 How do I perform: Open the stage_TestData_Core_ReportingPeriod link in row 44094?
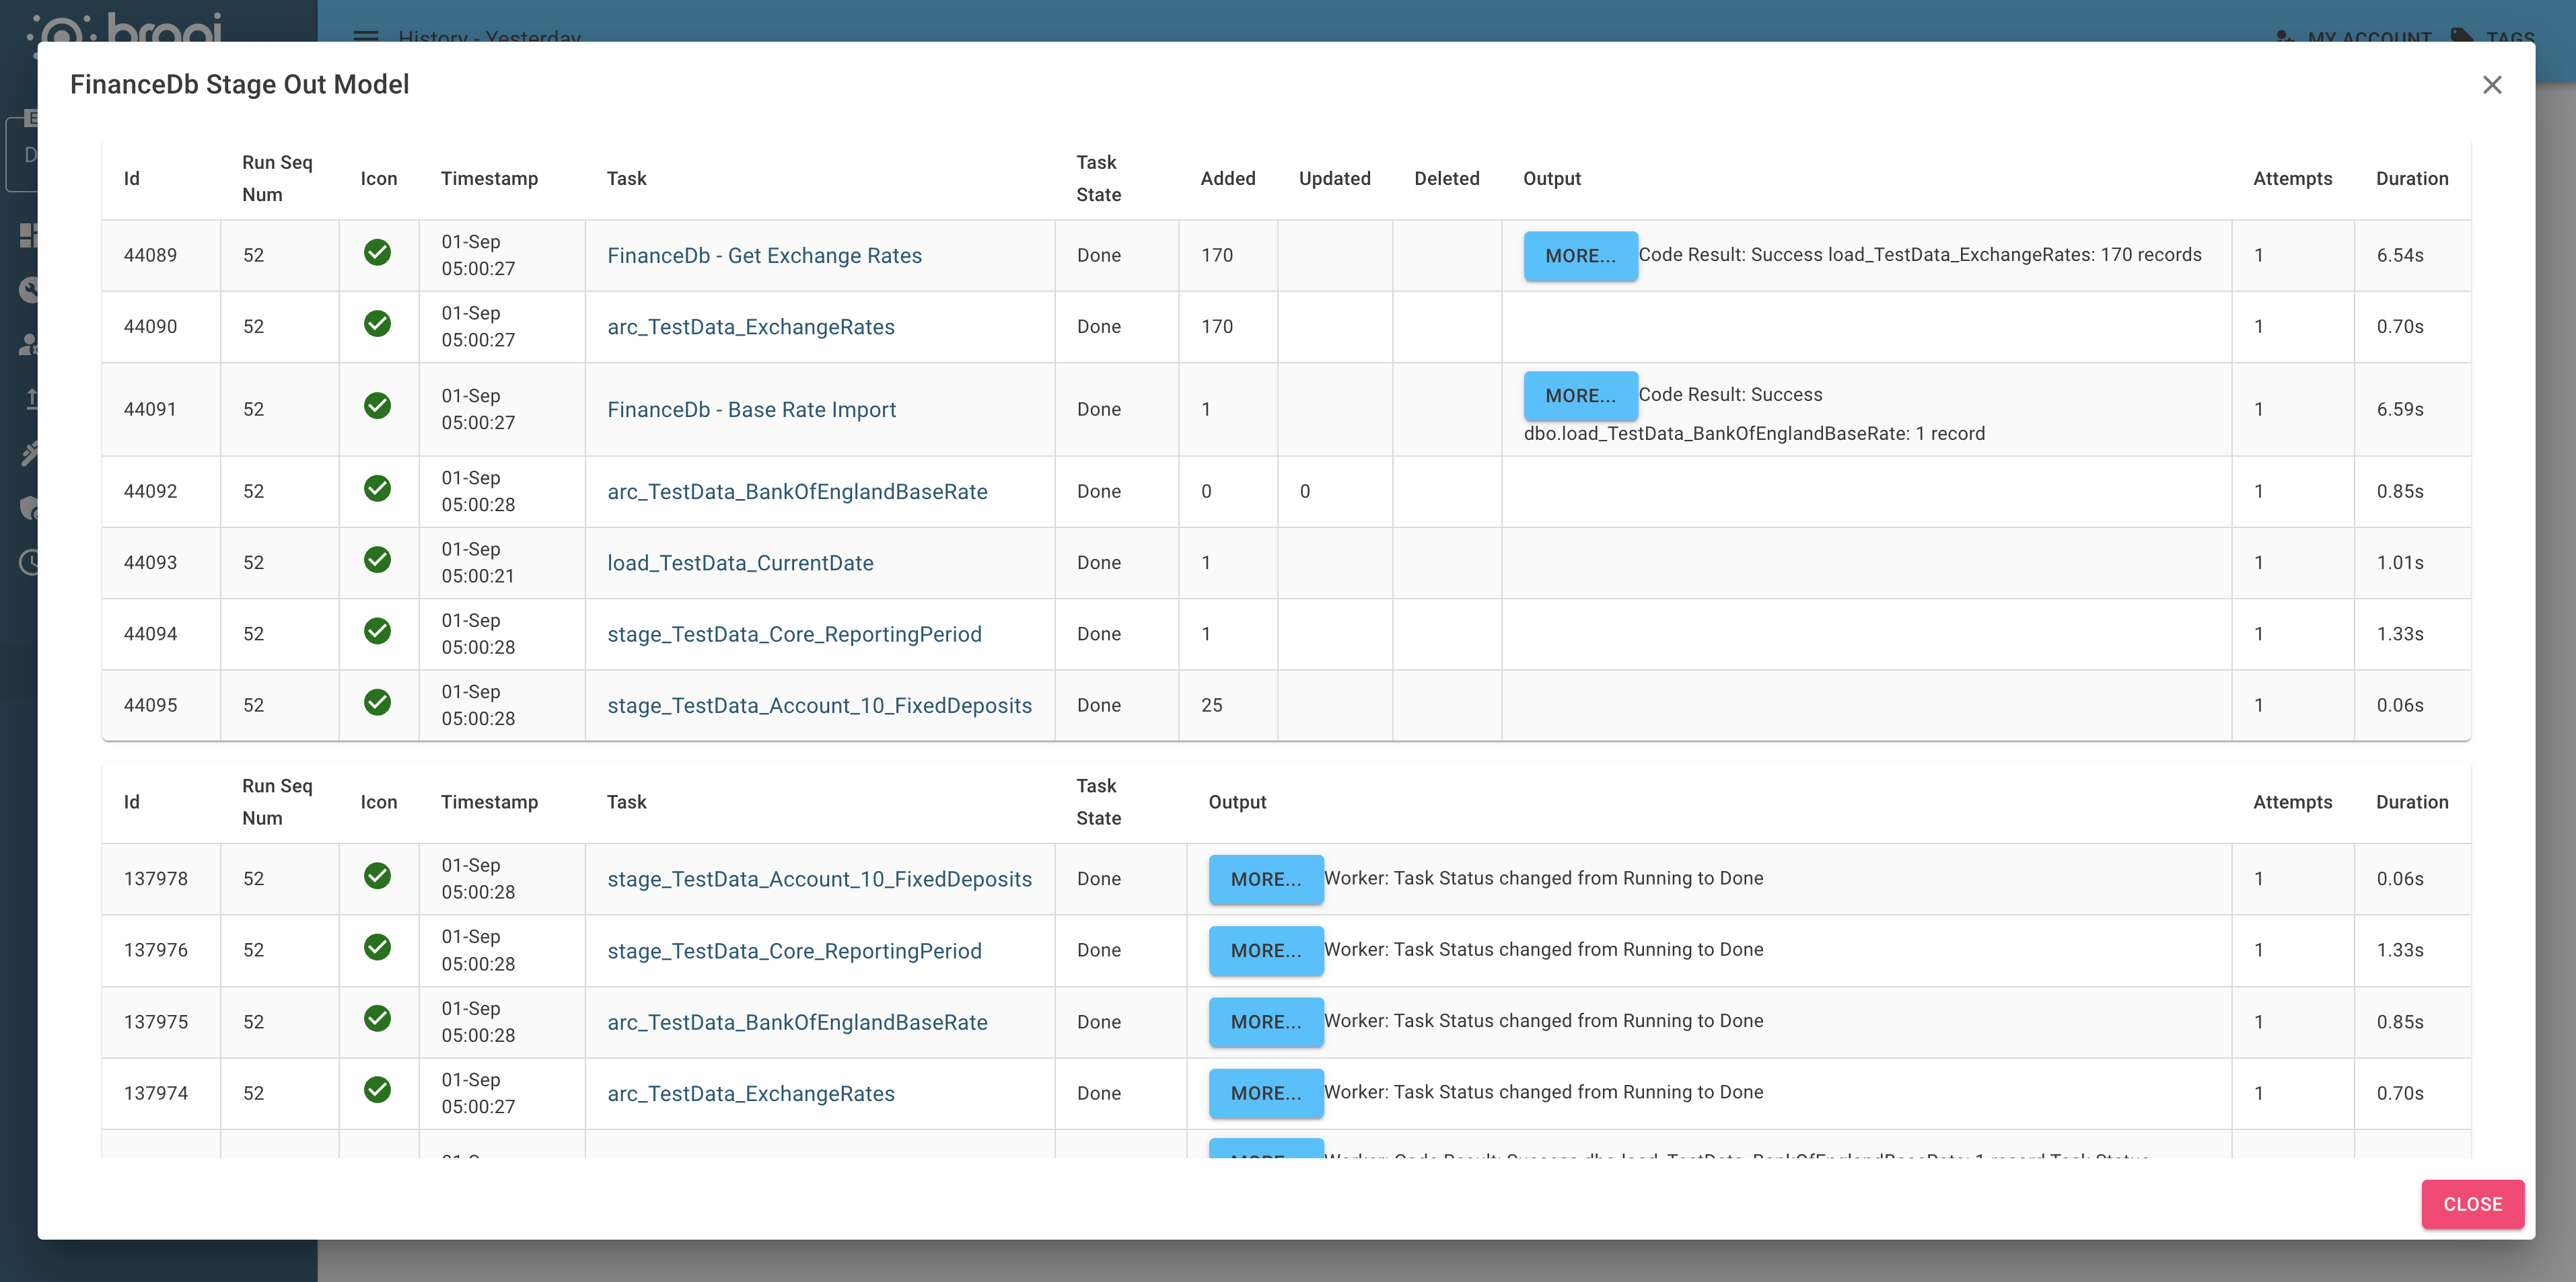[794, 634]
